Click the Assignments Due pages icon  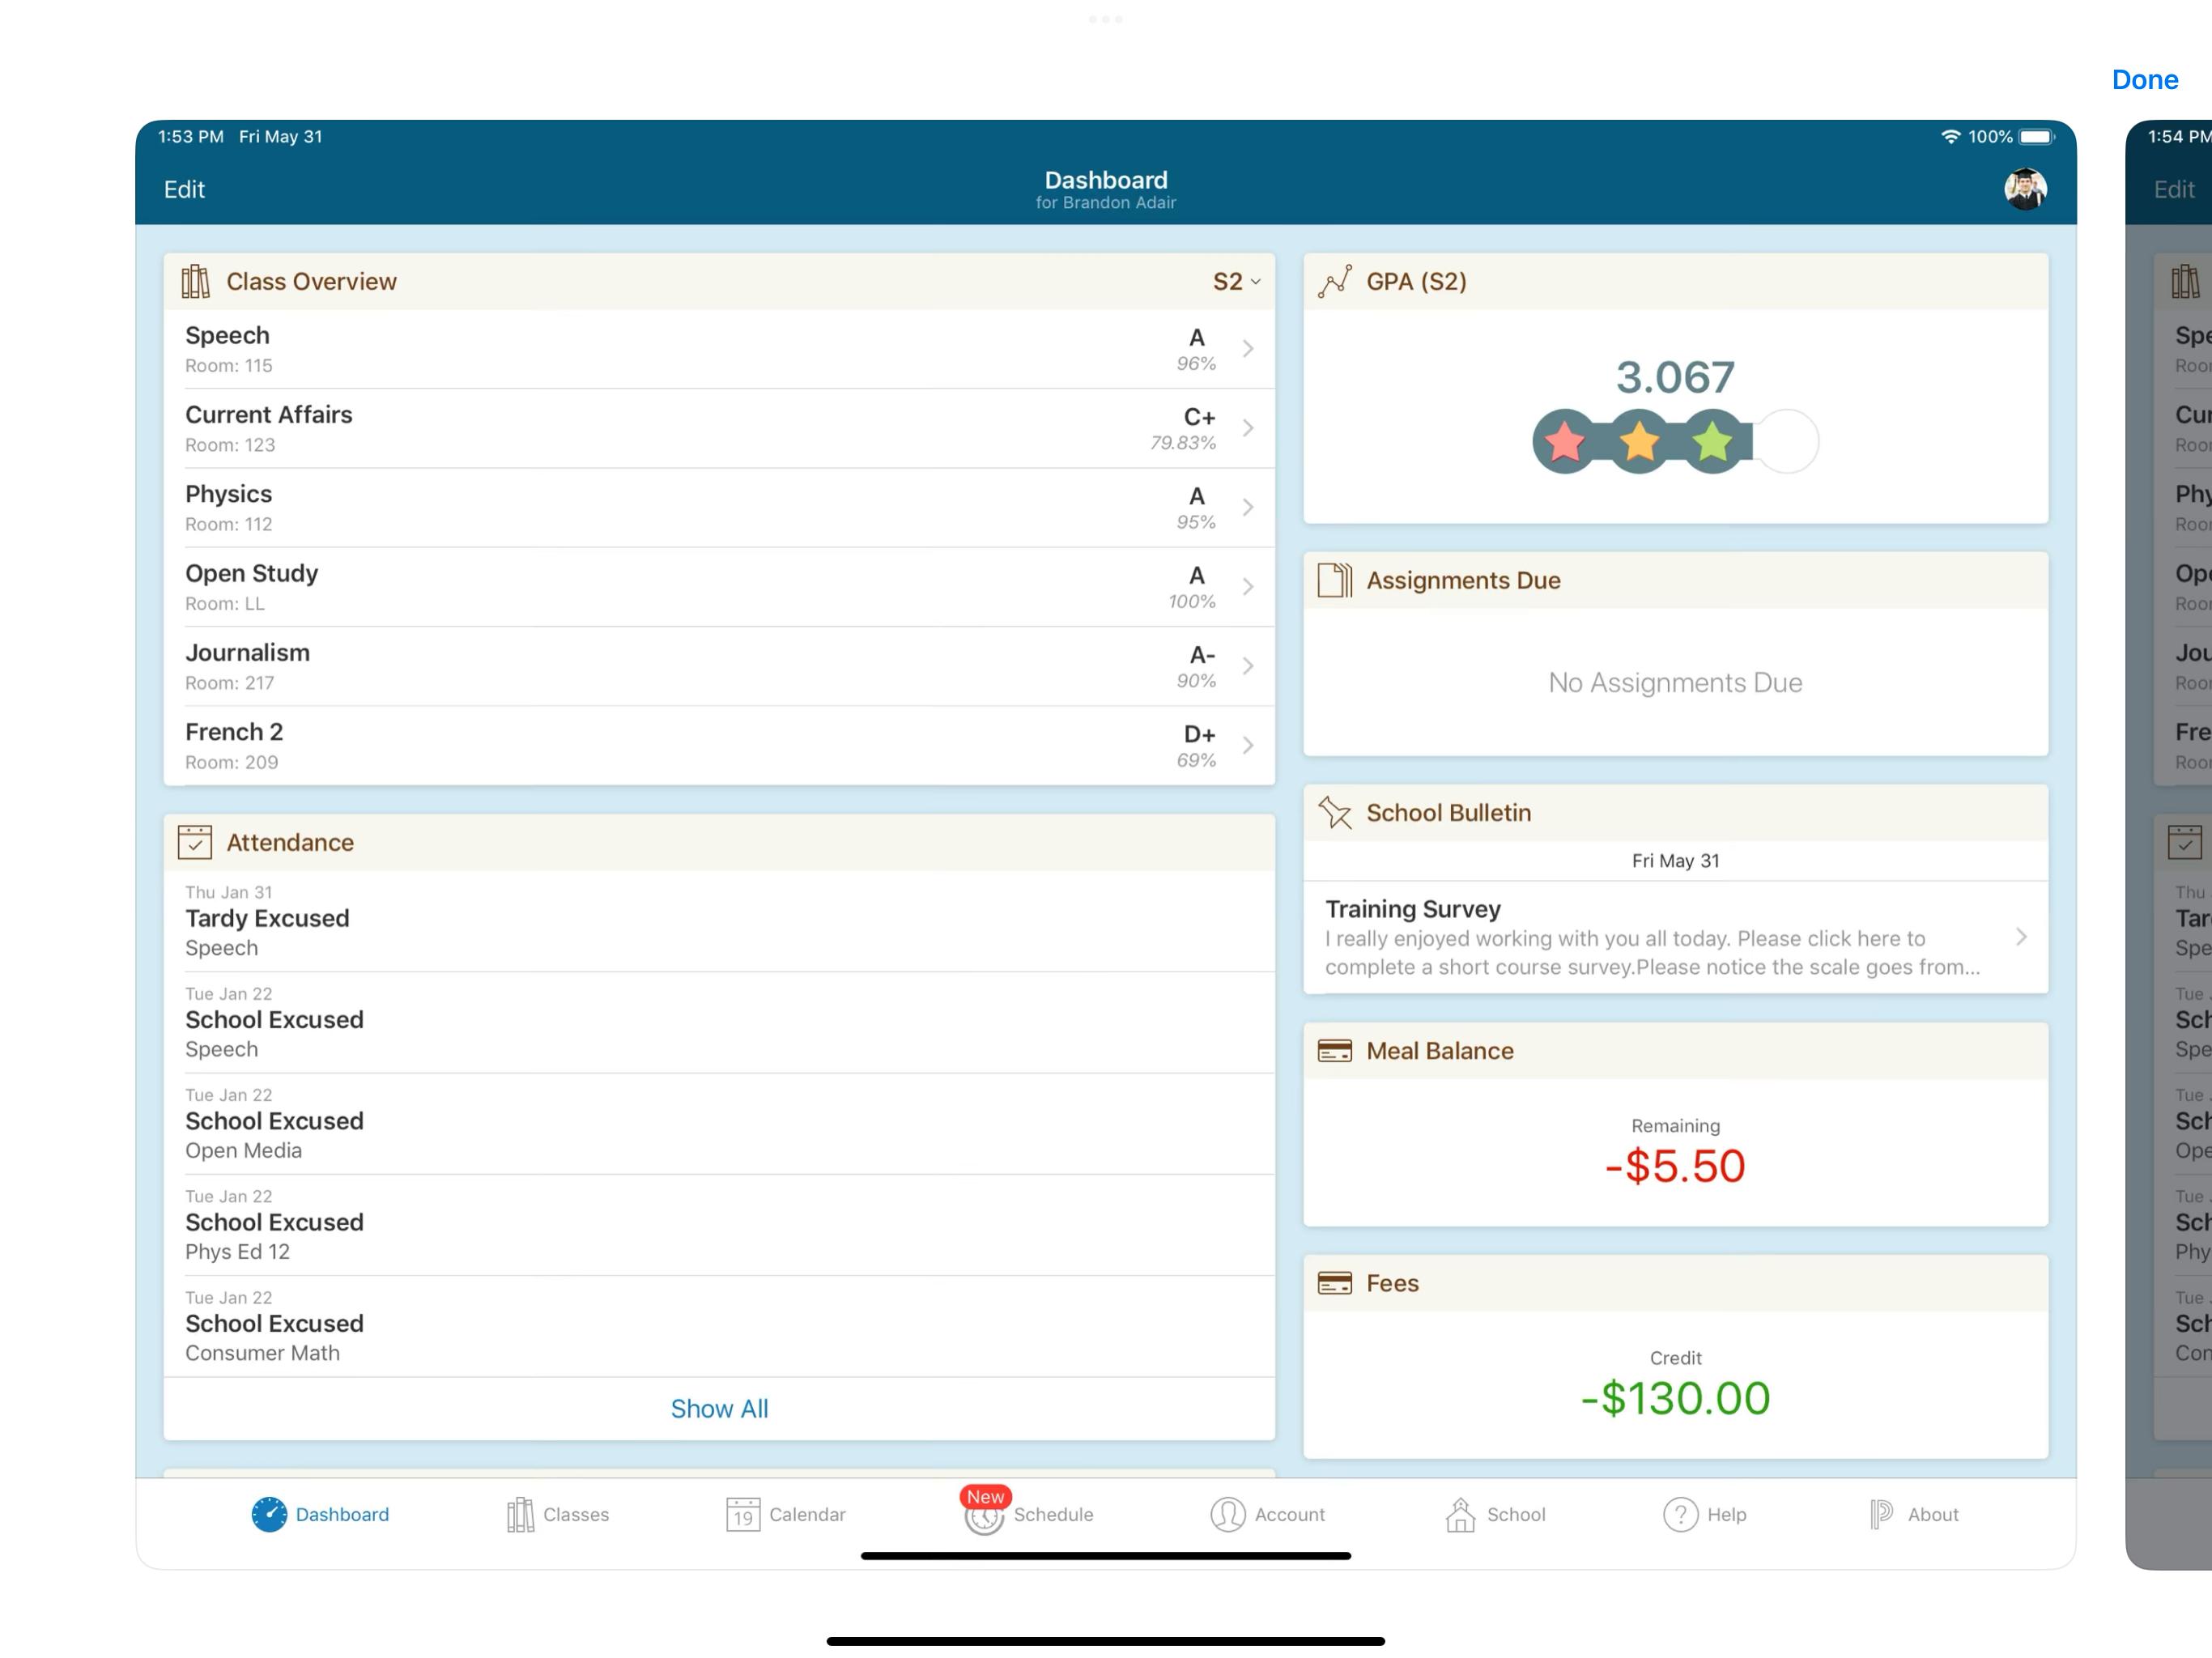[1334, 580]
